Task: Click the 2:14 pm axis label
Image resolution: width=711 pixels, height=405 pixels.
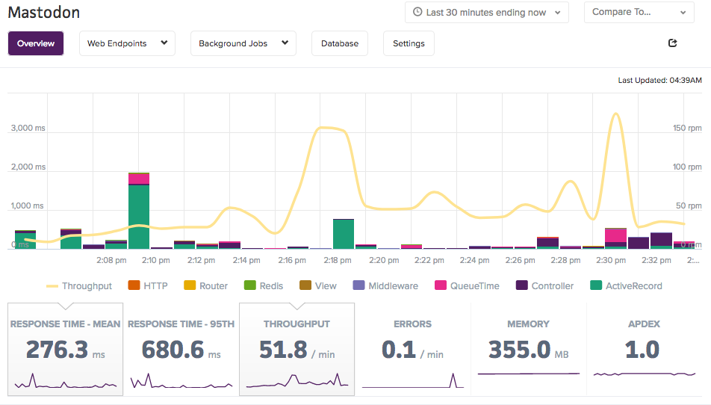Action: point(246,260)
